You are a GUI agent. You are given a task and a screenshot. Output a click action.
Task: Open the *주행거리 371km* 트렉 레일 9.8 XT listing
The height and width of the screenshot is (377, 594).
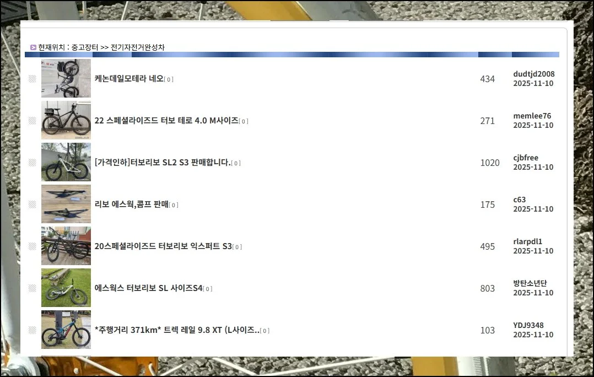coord(176,330)
